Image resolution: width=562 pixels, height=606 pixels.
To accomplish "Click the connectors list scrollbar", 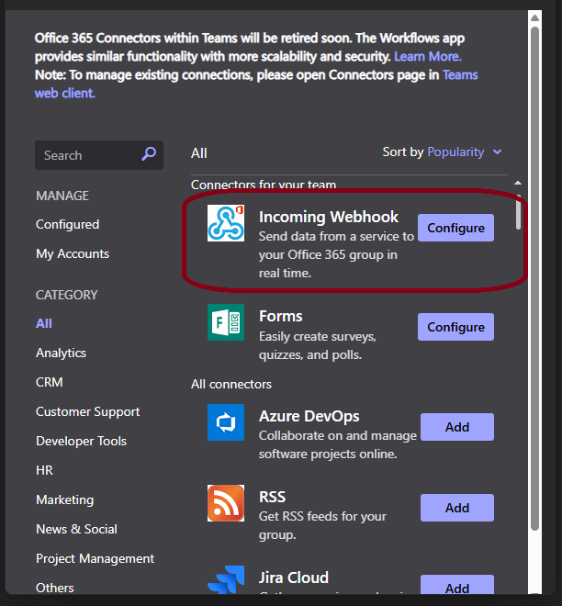I will coord(519,213).
